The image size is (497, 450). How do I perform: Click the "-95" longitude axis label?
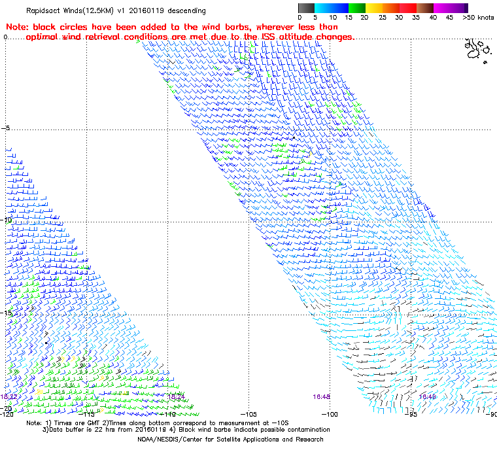(x=411, y=415)
